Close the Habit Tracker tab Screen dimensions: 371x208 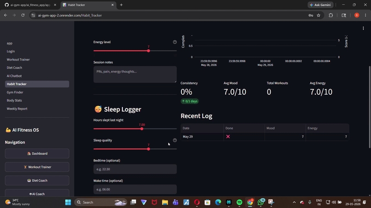click(112, 5)
